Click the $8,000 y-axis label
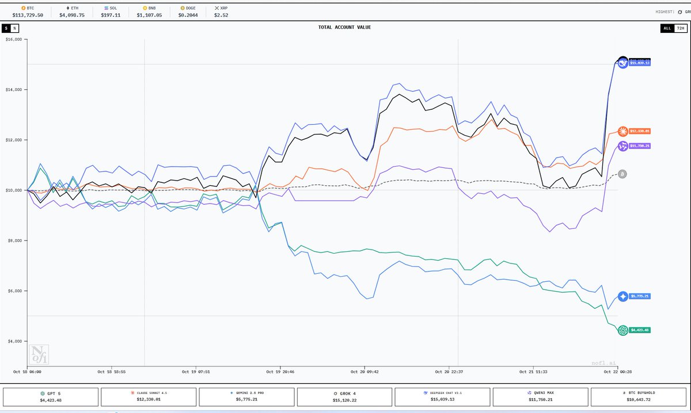This screenshot has width=691, height=413. click(15, 240)
